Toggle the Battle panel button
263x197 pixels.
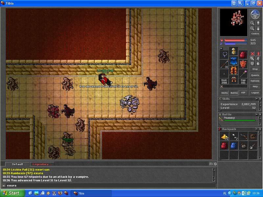point(234,93)
